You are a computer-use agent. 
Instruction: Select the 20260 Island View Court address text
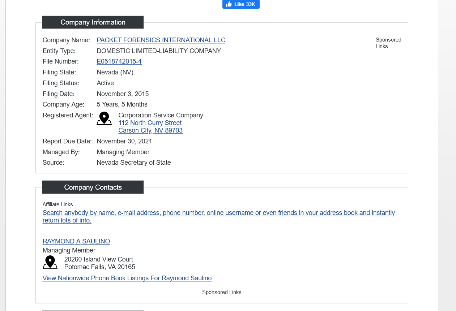pos(99,259)
